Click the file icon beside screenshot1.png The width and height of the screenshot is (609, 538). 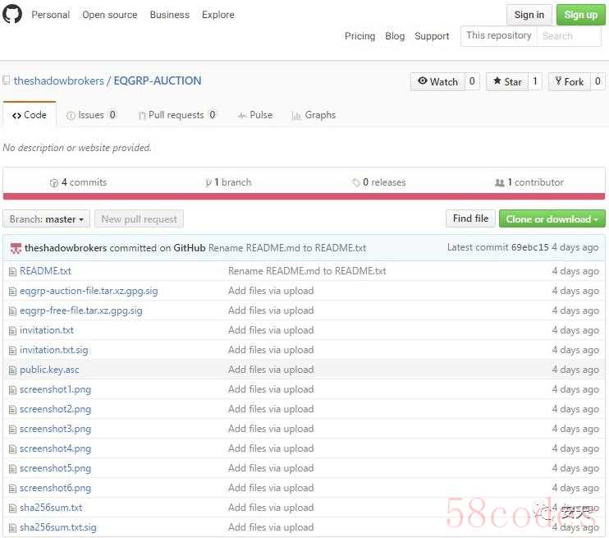(12, 389)
